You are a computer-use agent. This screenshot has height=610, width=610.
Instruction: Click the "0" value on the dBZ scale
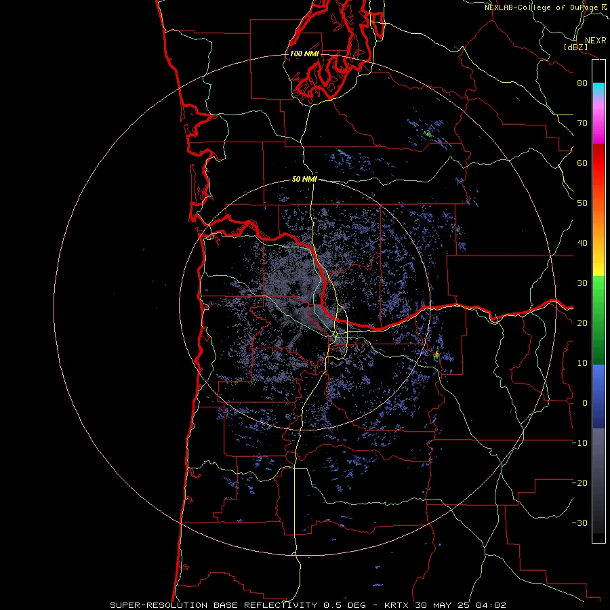585,403
